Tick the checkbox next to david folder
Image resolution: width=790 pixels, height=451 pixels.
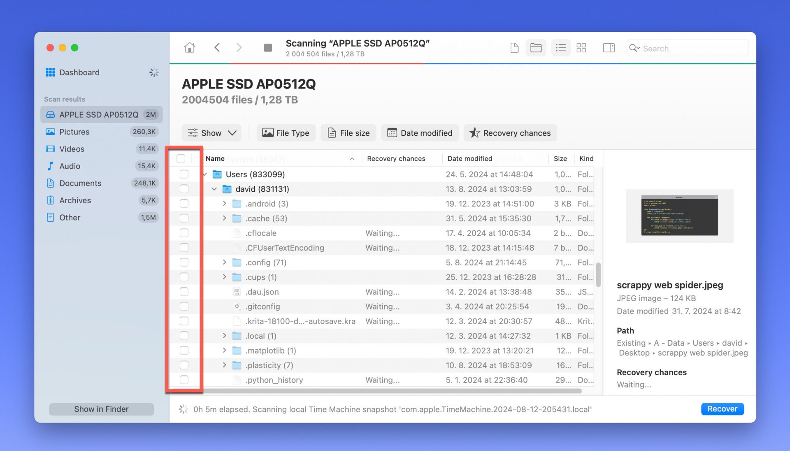tap(184, 189)
